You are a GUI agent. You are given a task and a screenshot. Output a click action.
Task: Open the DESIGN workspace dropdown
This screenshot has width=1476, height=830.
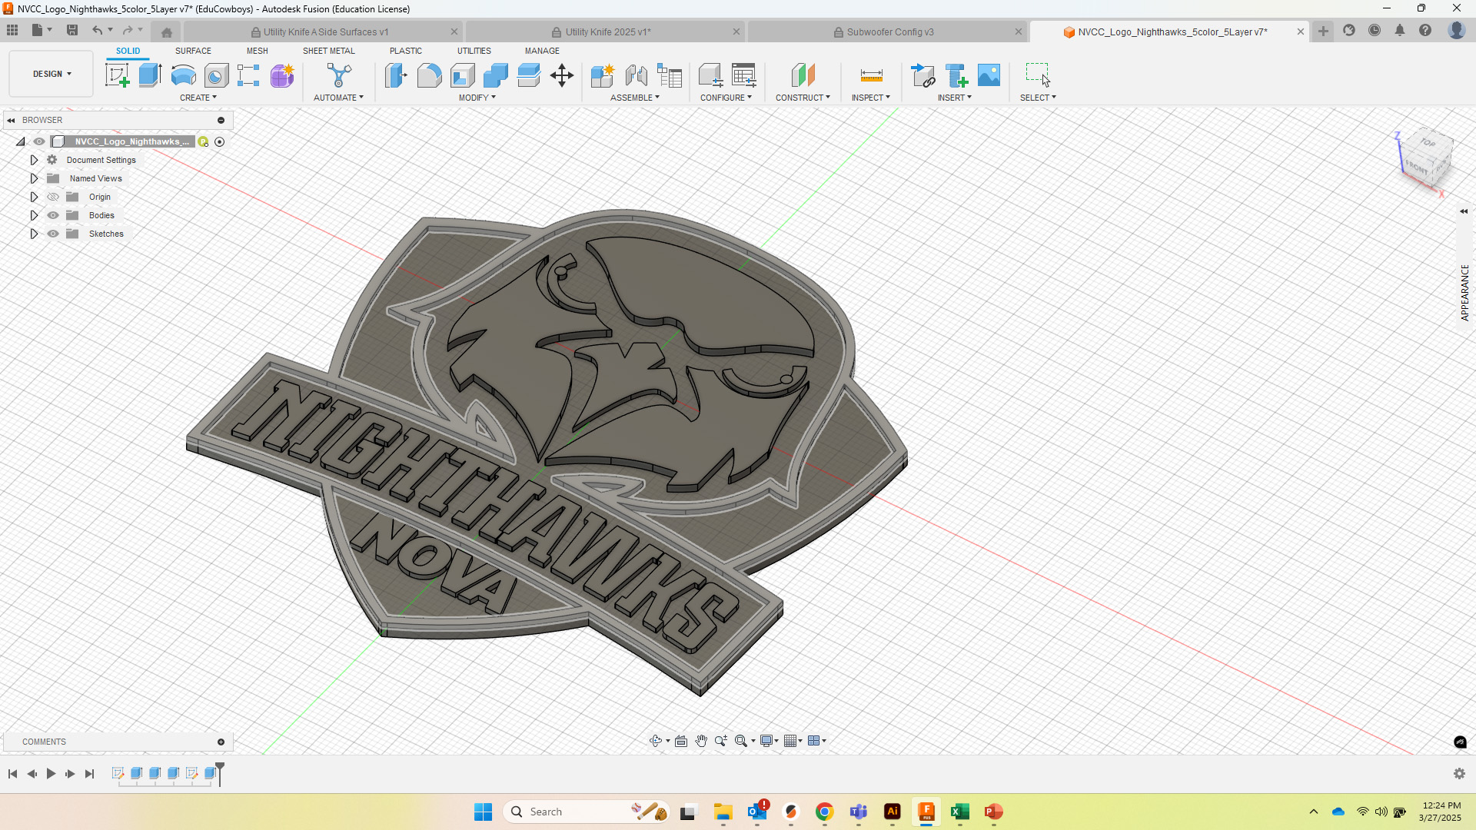[52, 74]
